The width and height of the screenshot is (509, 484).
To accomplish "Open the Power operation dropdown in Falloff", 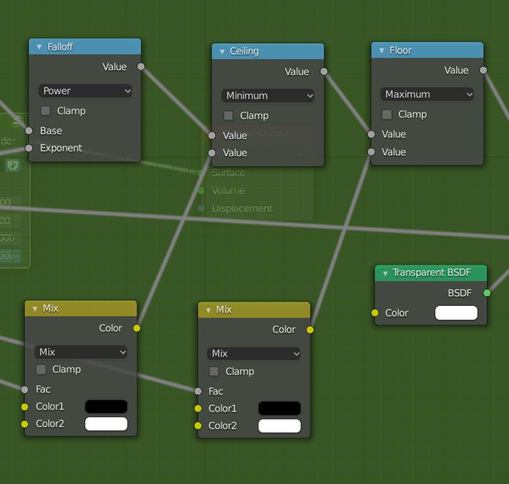I will (x=85, y=91).
